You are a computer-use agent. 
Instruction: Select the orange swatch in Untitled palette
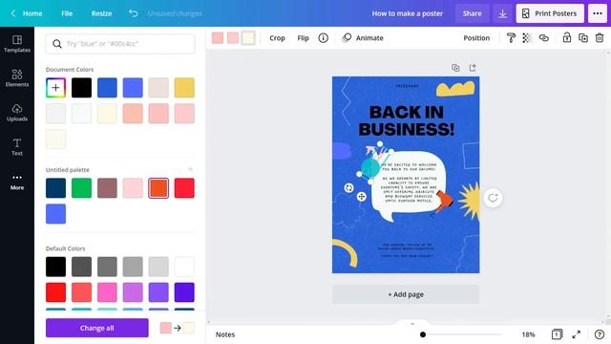(158, 188)
